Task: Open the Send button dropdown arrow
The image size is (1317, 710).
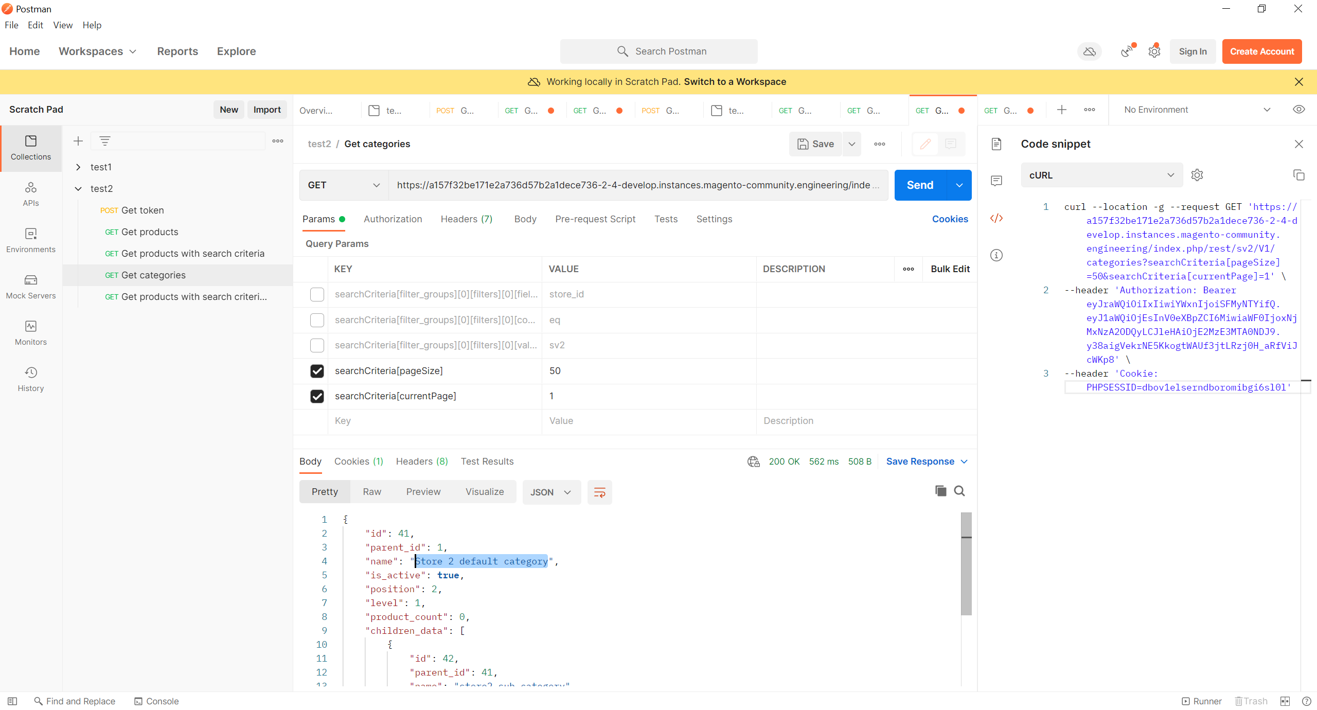Action: (x=959, y=185)
